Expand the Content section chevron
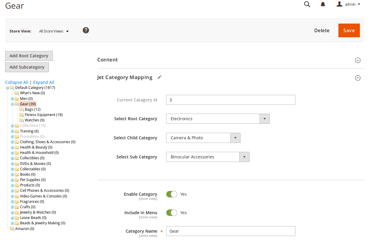Viewport: 373px width, 244px height. [358, 60]
